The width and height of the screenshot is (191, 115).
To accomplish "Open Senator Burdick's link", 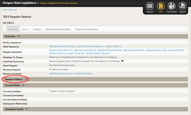I will coord(176,50).
